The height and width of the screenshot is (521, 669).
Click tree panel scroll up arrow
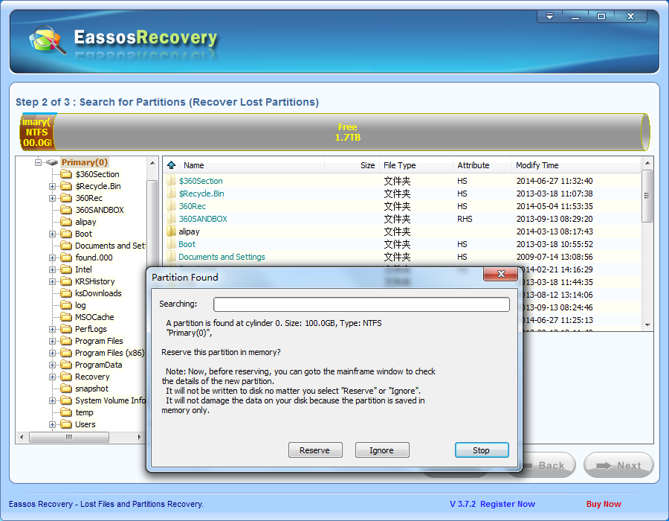(x=152, y=163)
